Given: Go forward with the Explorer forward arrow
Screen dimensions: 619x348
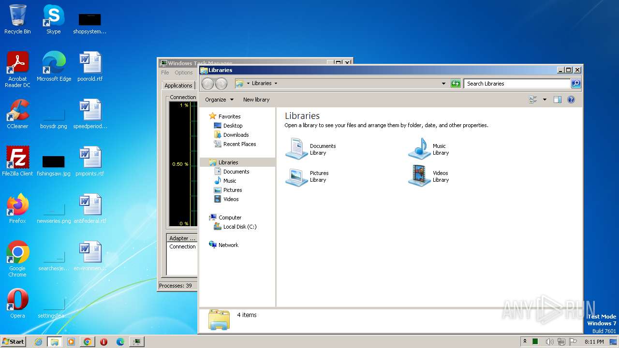Looking at the screenshot, I should [x=221, y=84].
